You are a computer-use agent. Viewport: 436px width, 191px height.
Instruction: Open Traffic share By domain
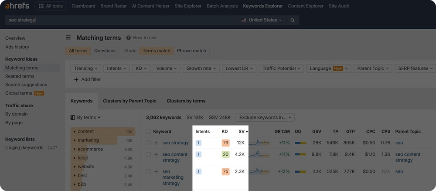click(x=17, y=114)
